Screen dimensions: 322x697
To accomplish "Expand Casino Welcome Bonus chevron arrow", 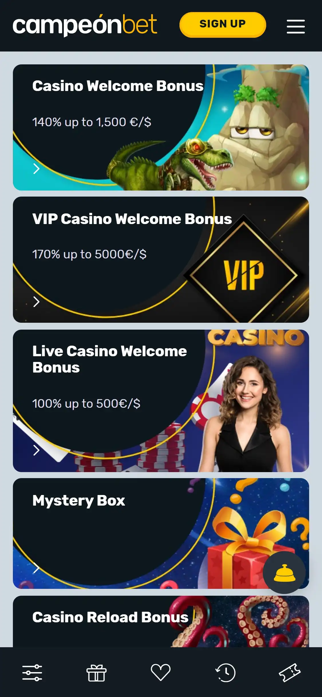I will 36,169.
